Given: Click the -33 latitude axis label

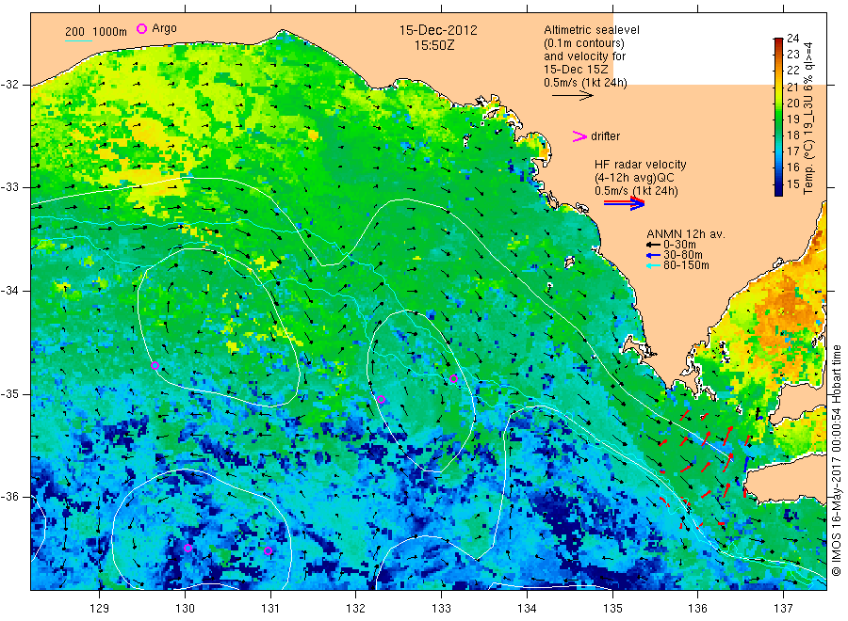Looking at the screenshot, I should 9,187.
